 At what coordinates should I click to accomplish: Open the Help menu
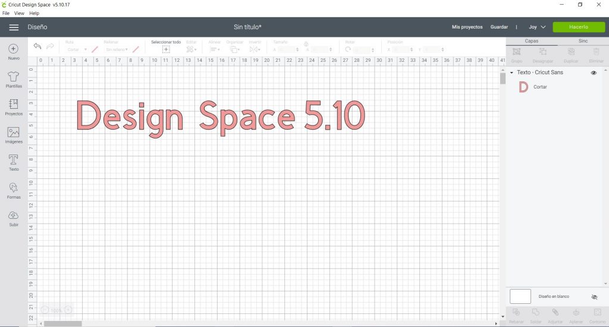point(34,13)
